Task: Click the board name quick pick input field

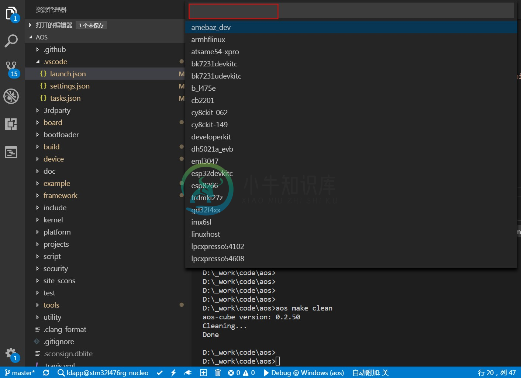Action: (x=351, y=11)
